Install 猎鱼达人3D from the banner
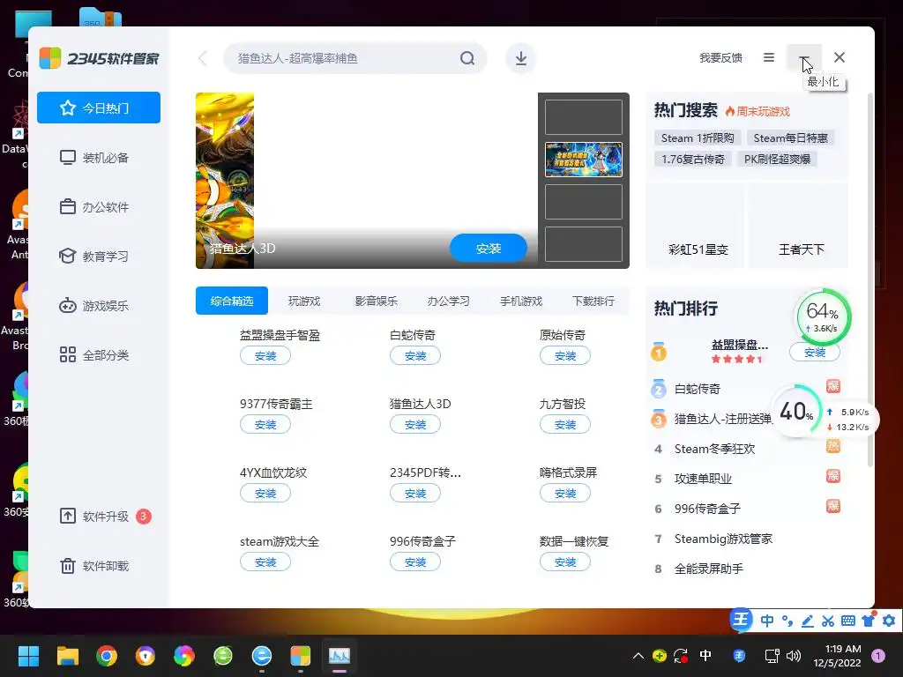The image size is (903, 677). 489,248
